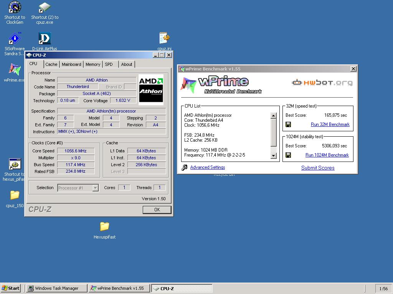
Task: Open the Start menu
Action: (10, 288)
